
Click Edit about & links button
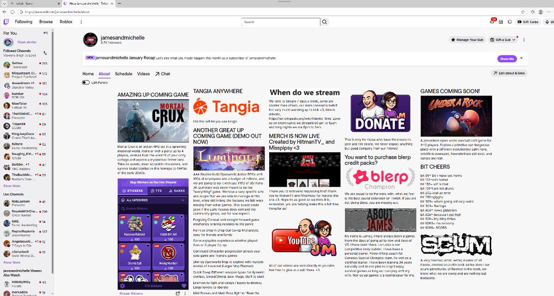tap(509, 73)
